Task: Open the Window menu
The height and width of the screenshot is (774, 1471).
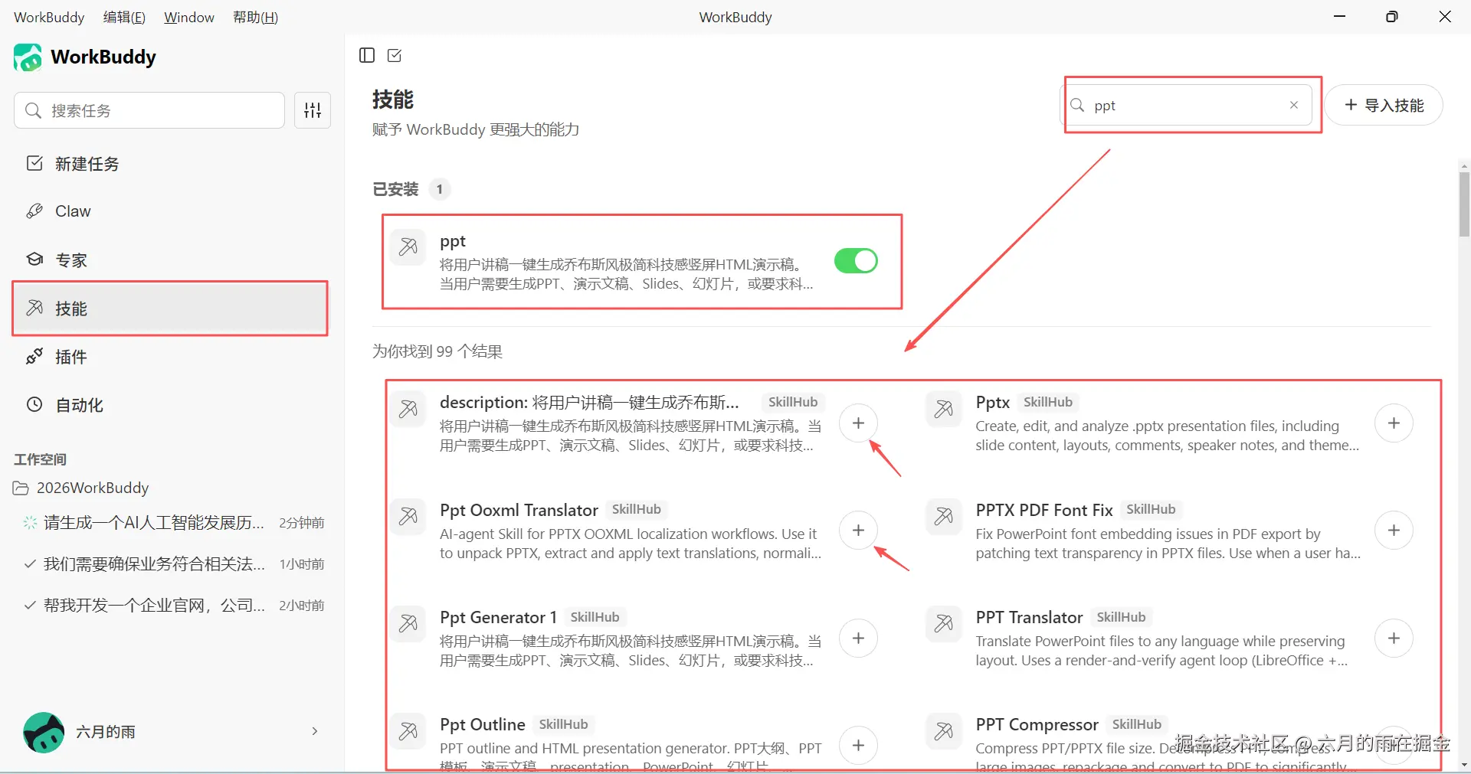Action: pos(189,17)
